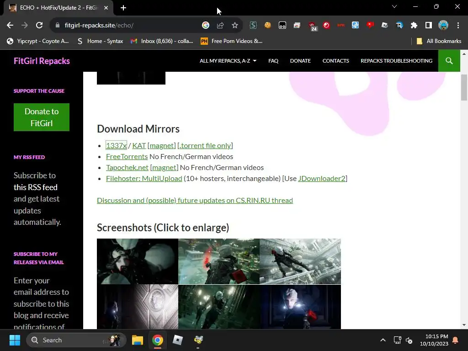Share this page using the share icon
The width and height of the screenshot is (468, 351).
220,26
